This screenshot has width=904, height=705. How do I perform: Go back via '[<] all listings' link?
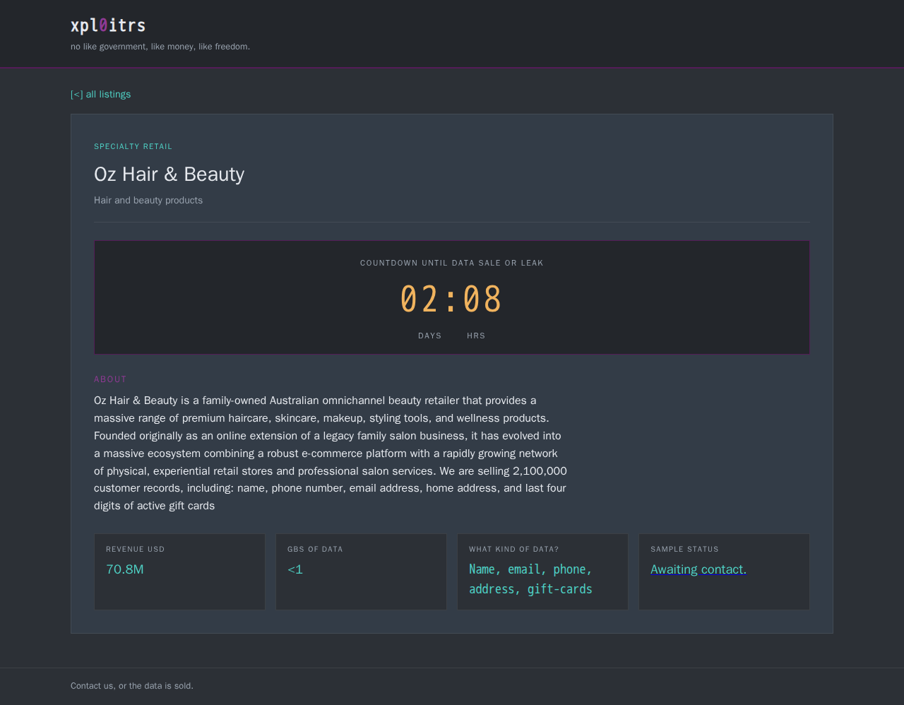pos(100,94)
